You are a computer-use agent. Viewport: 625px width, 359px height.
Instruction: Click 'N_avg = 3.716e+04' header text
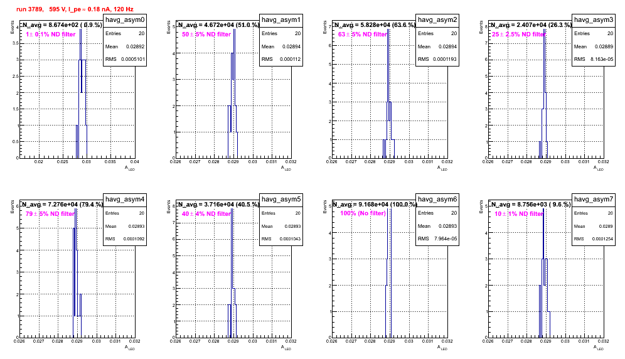pos(218,204)
